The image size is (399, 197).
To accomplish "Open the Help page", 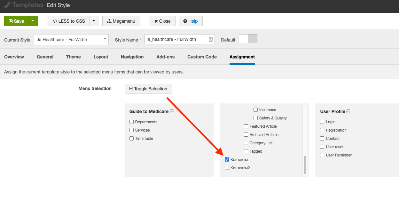I will click(x=191, y=21).
